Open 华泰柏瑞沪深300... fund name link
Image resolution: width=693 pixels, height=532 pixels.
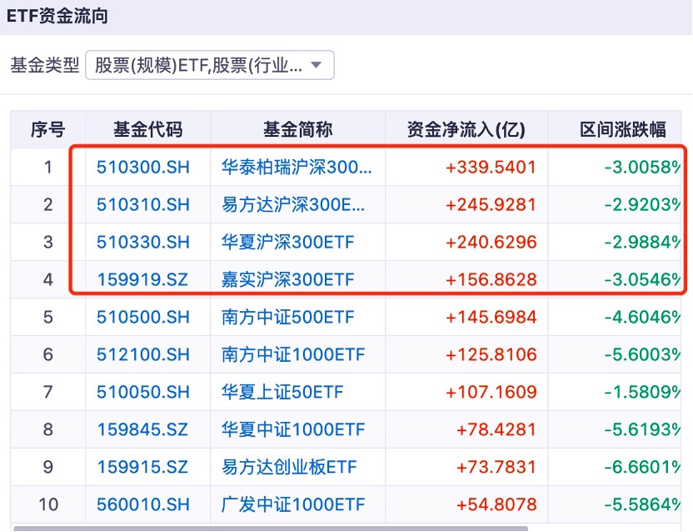(x=297, y=168)
